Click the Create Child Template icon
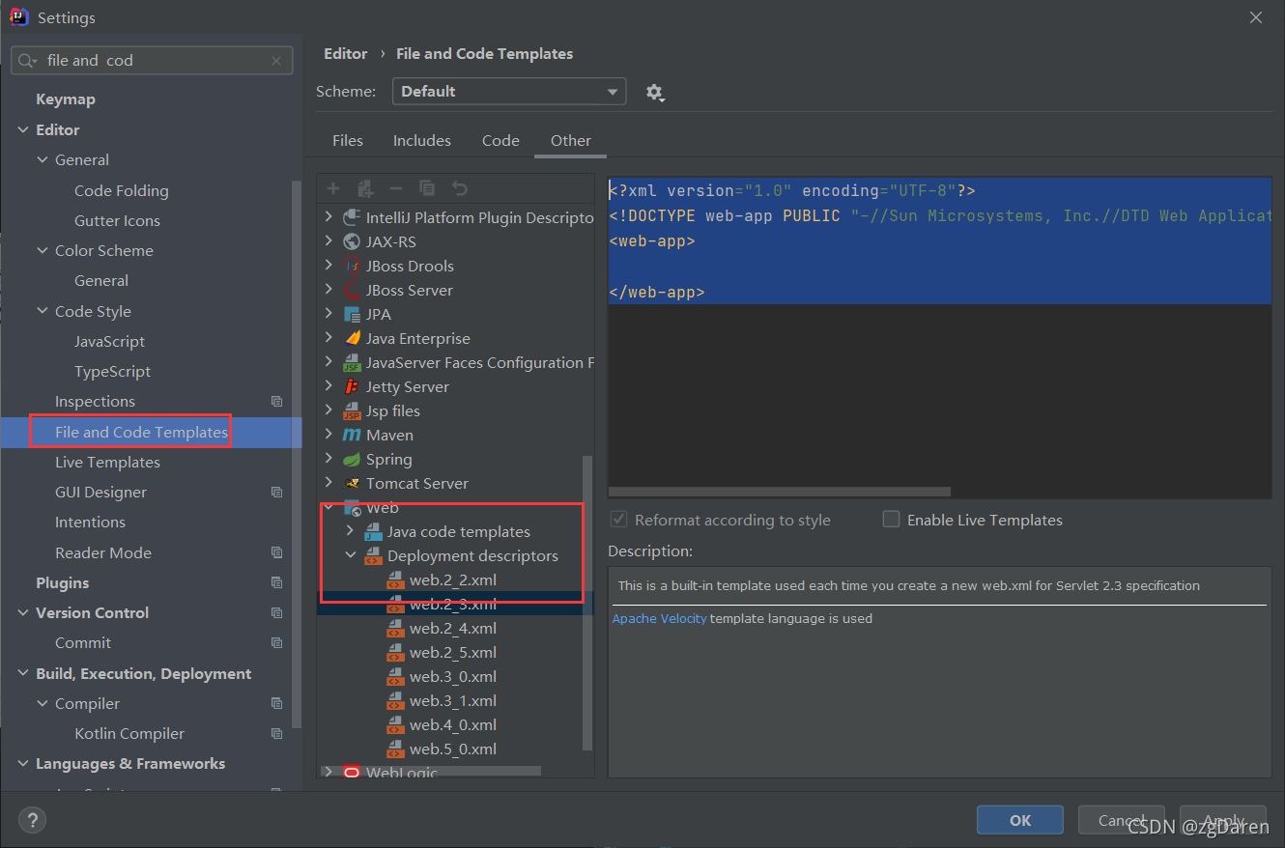Screen dimensions: 1285x848 coord(365,188)
